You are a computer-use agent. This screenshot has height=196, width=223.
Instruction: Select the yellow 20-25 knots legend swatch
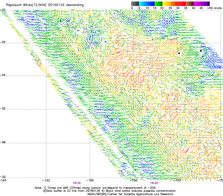click(166, 4)
